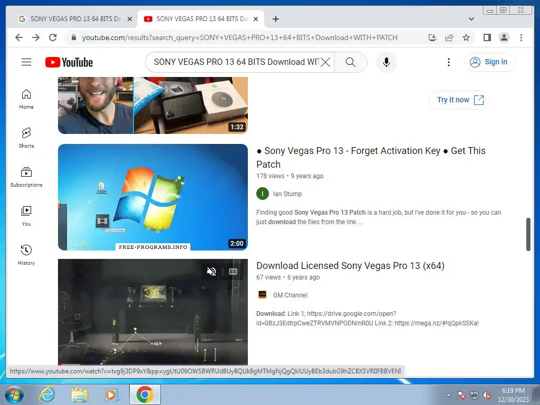This screenshot has width=540, height=405.
Task: Click the Sign in button
Action: (x=489, y=62)
